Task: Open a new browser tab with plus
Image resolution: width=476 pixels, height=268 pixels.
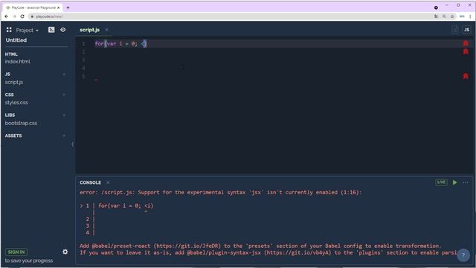Action: point(68,7)
